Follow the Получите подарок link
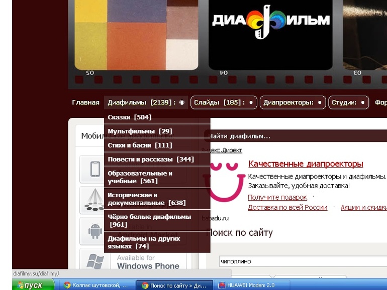The image size is (387, 290). coord(277,197)
